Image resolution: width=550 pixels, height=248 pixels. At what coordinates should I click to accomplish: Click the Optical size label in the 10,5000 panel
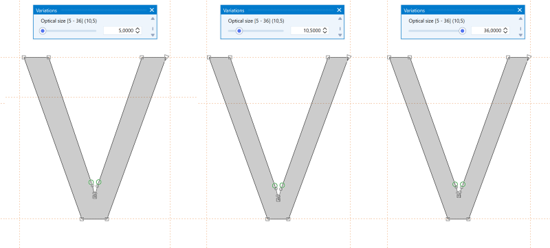click(256, 21)
